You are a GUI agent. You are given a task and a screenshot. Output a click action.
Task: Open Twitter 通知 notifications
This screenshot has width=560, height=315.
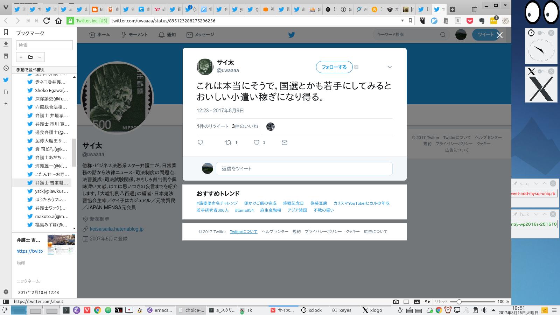pyautogui.click(x=167, y=35)
